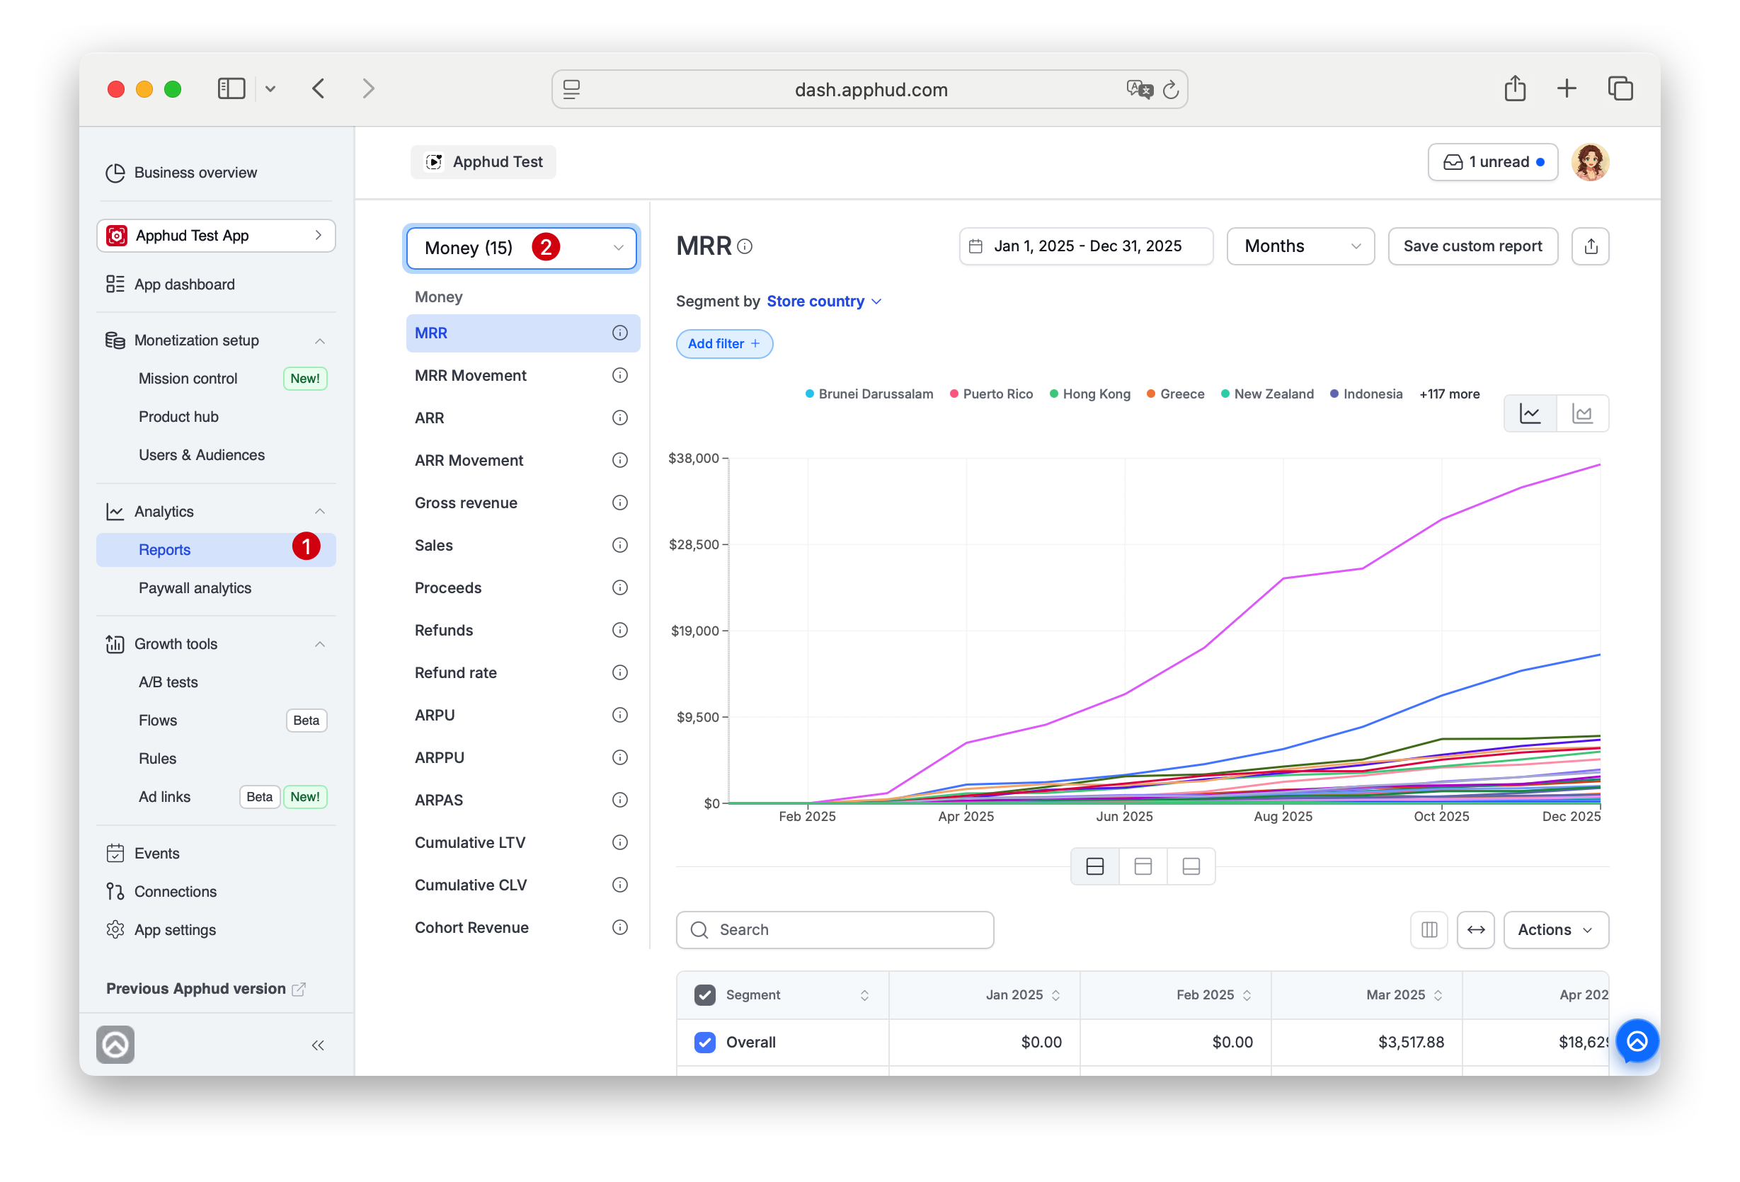The image size is (1740, 1182).
Task: Open Safari share menu
Action: [x=1515, y=88]
